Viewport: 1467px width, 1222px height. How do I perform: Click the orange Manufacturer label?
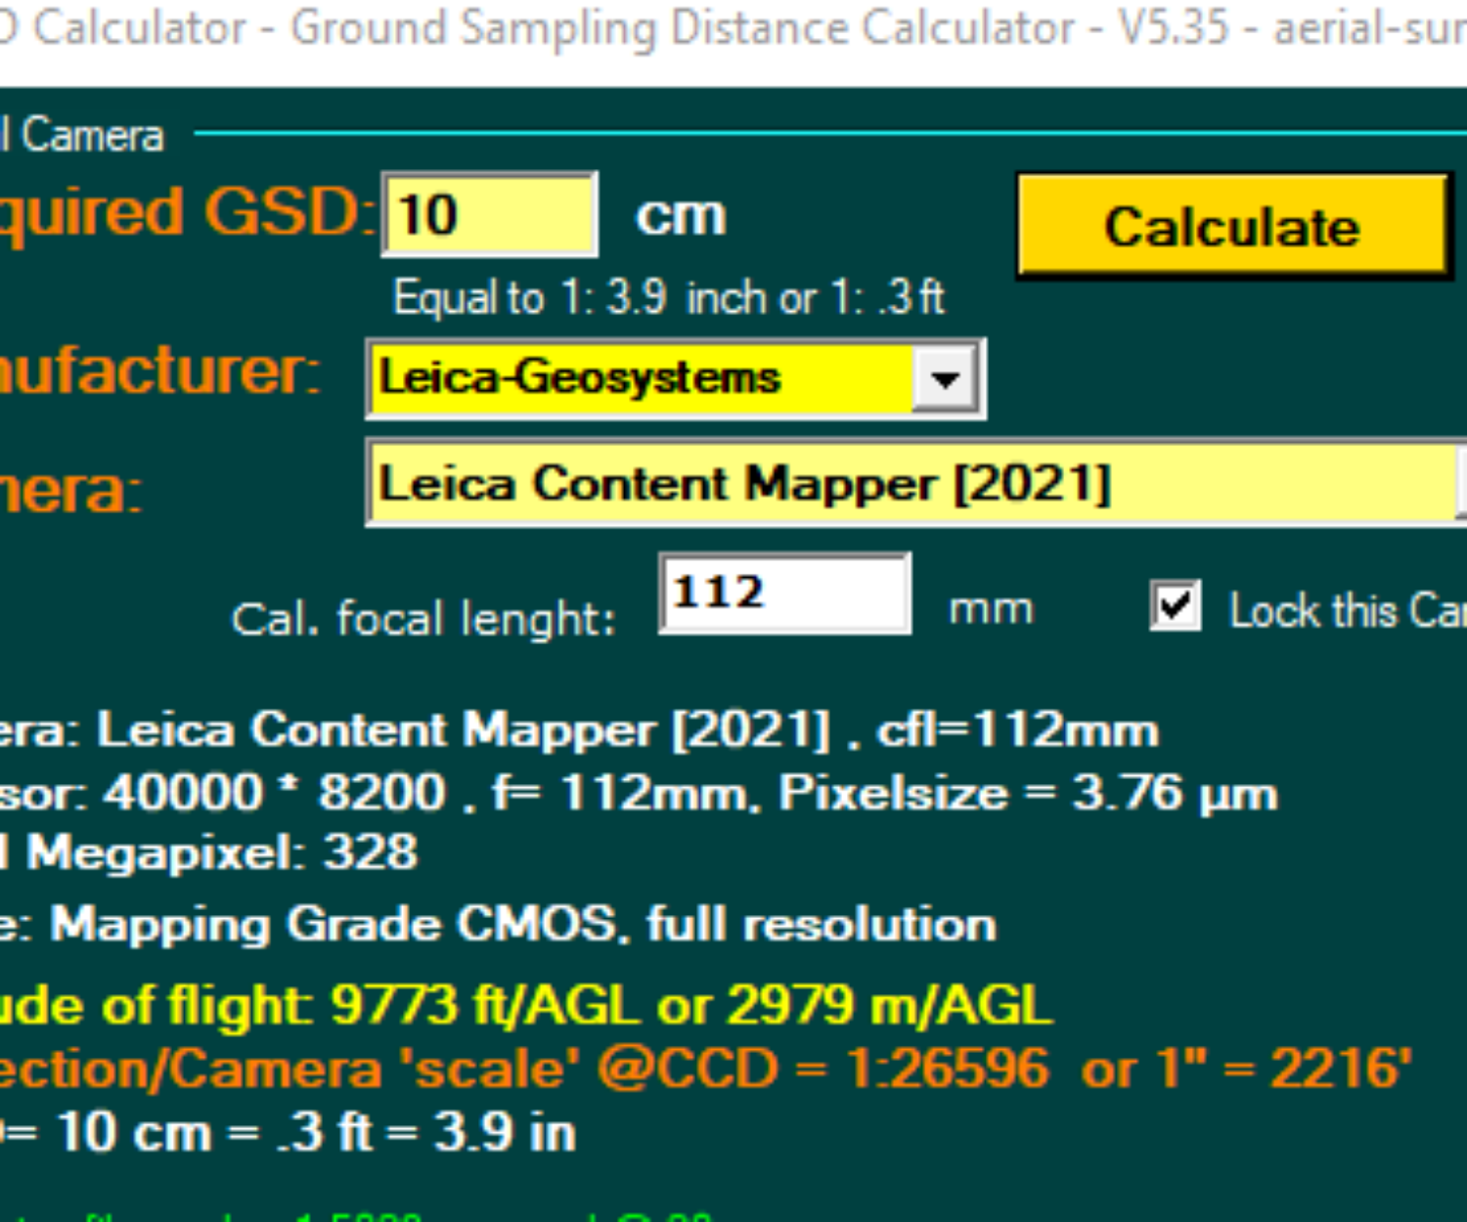(x=156, y=371)
